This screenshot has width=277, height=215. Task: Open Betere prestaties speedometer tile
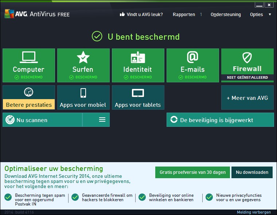[29, 97]
